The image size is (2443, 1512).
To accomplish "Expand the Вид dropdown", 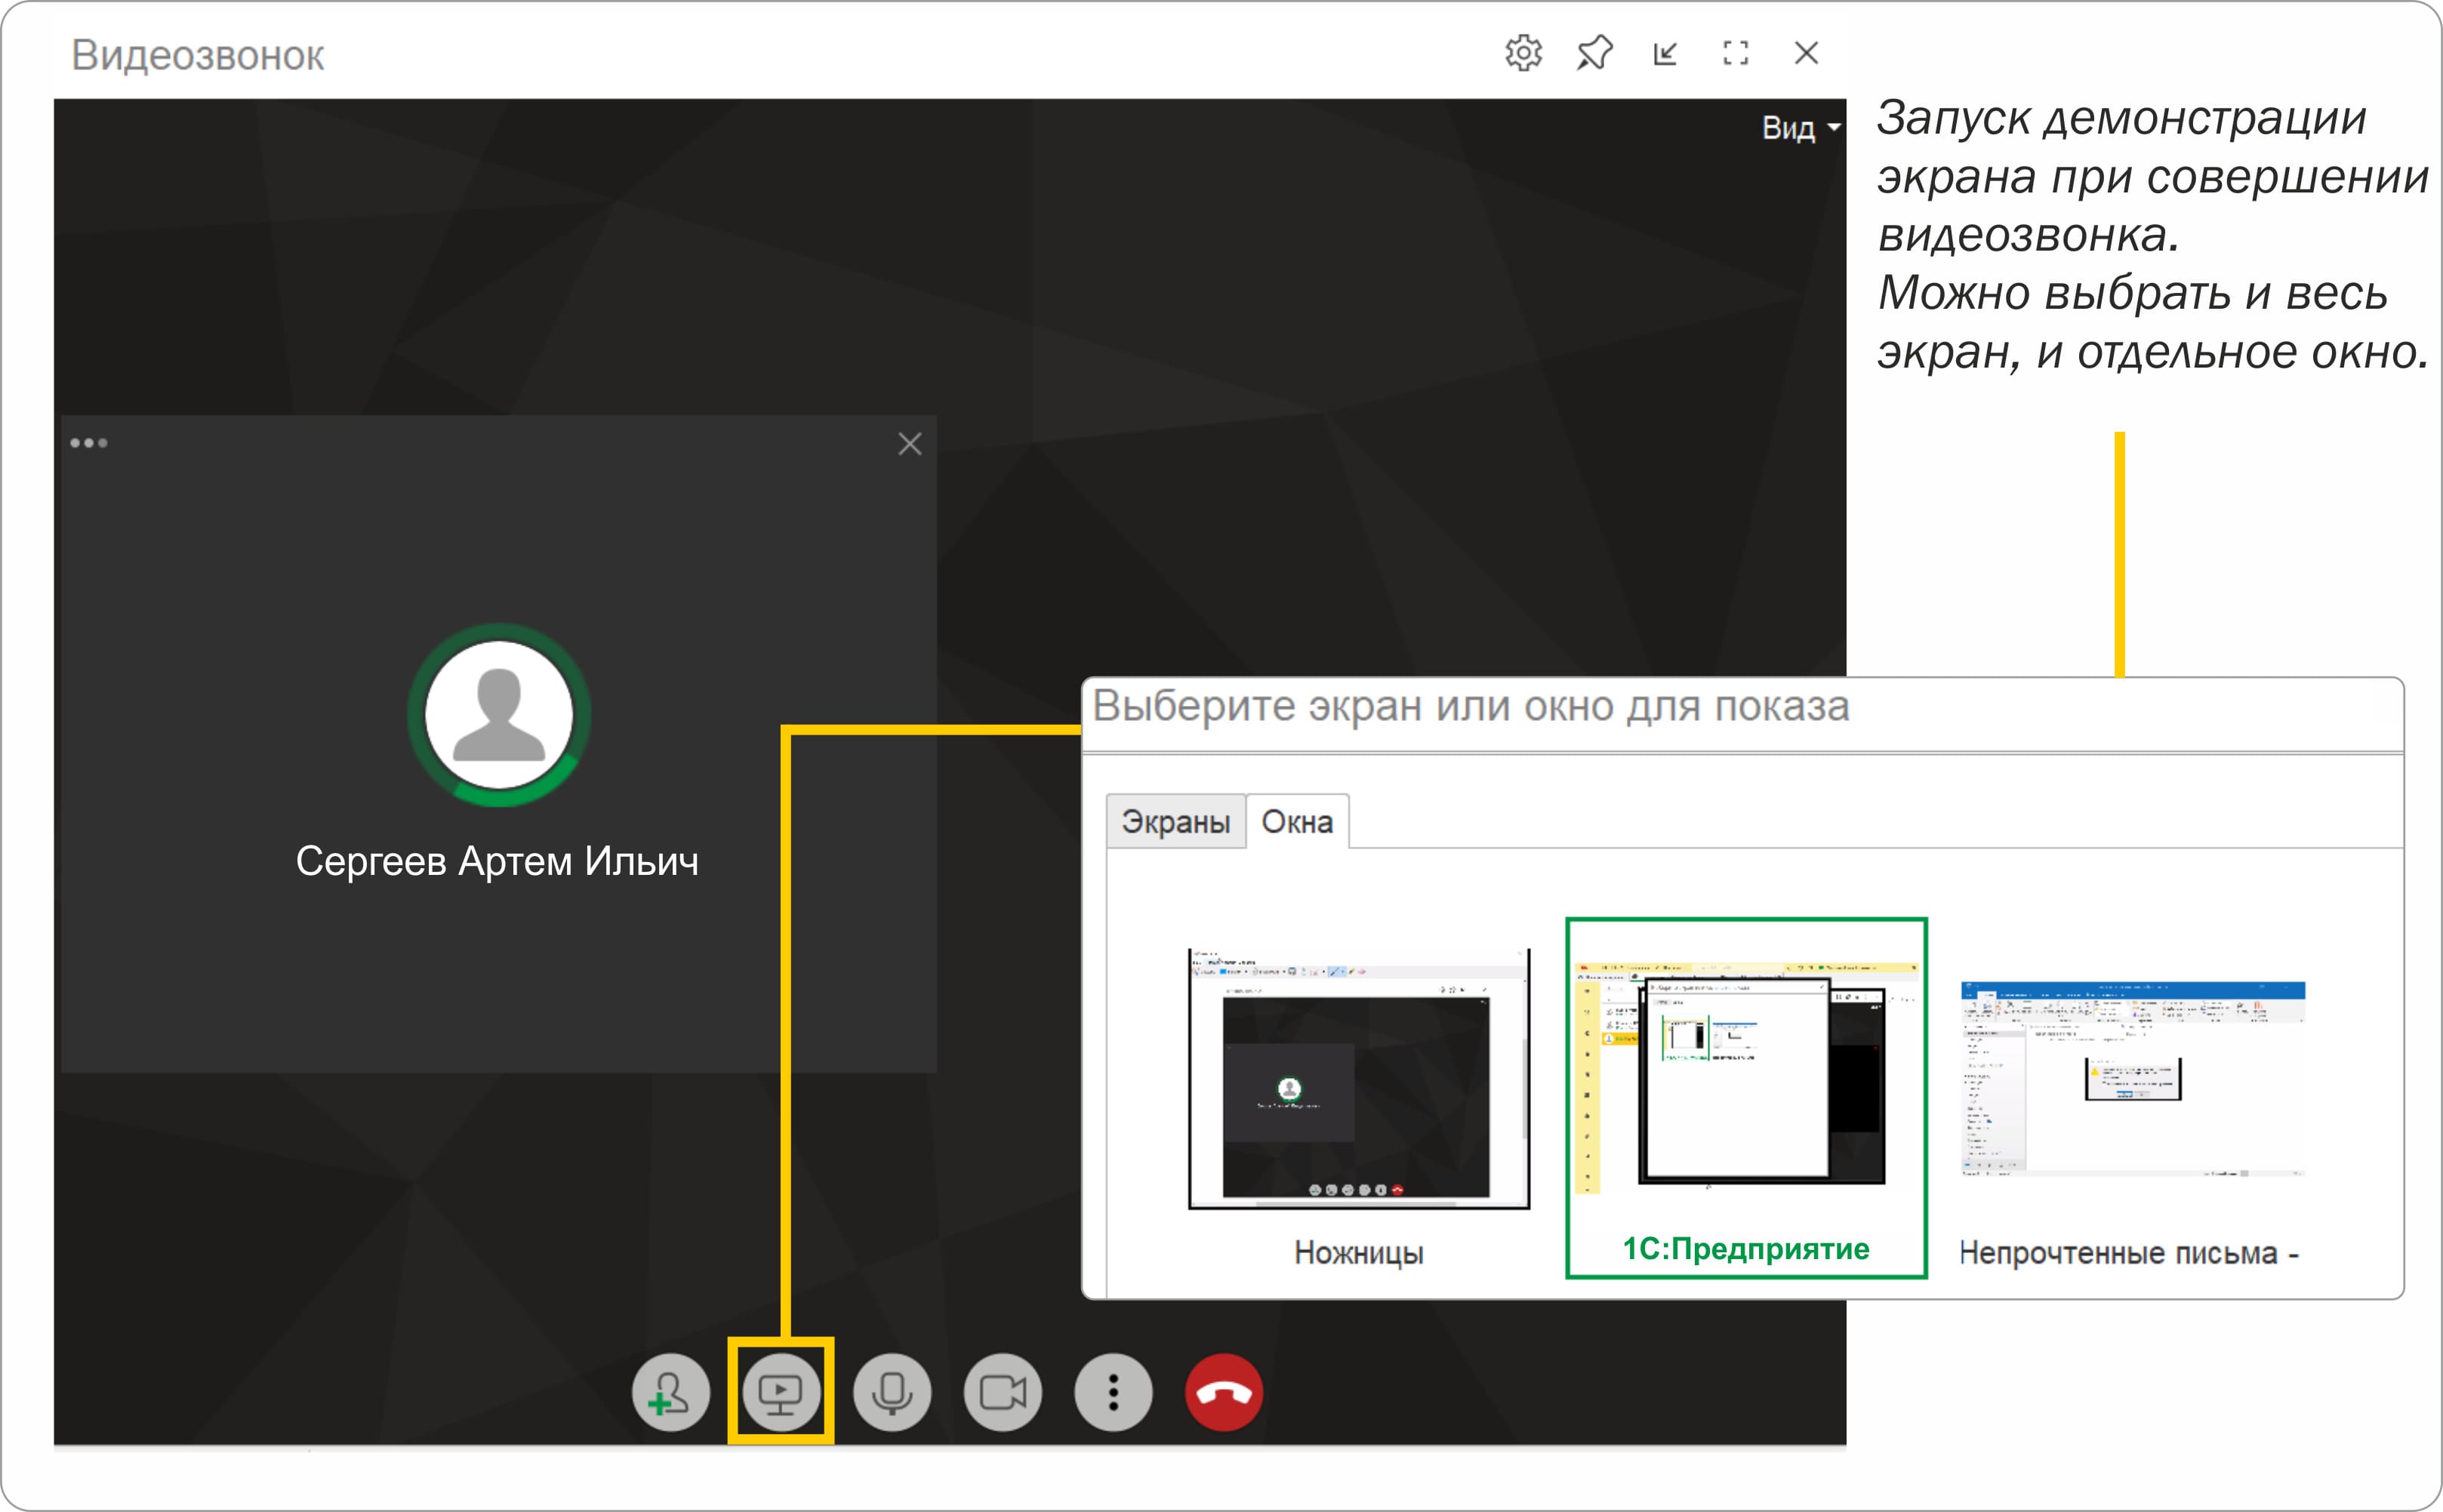I will [x=1800, y=128].
